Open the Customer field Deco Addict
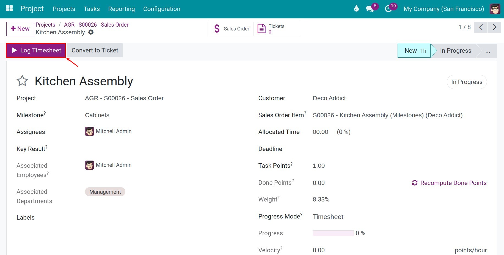Screen dimensions: 504x255 (x=329, y=98)
